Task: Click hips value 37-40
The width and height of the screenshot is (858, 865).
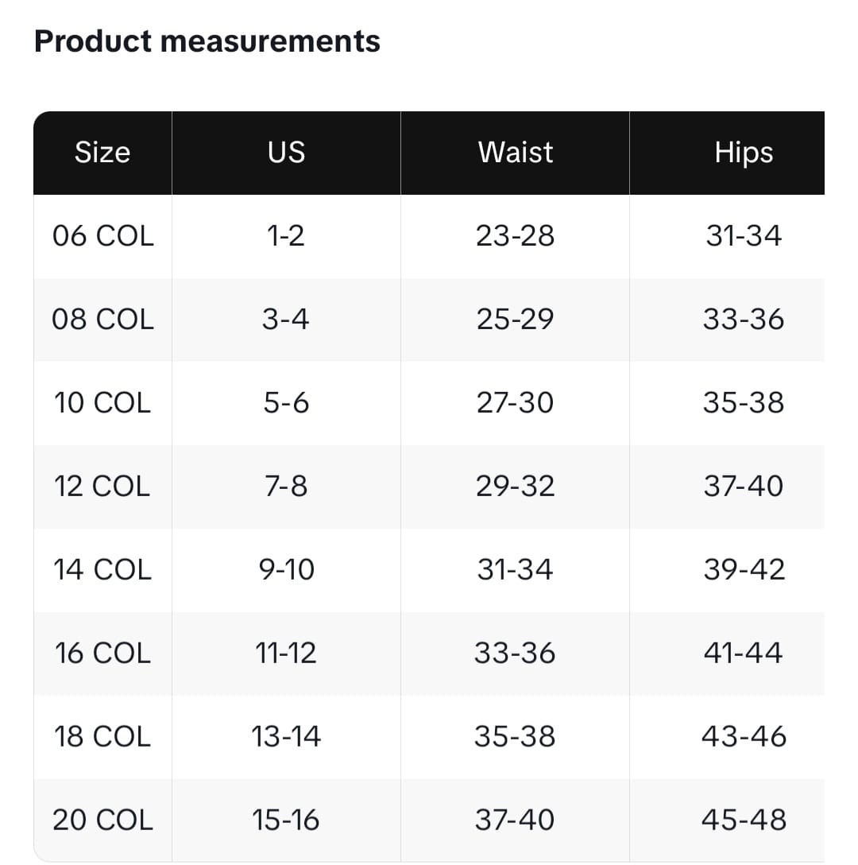Action: (744, 486)
